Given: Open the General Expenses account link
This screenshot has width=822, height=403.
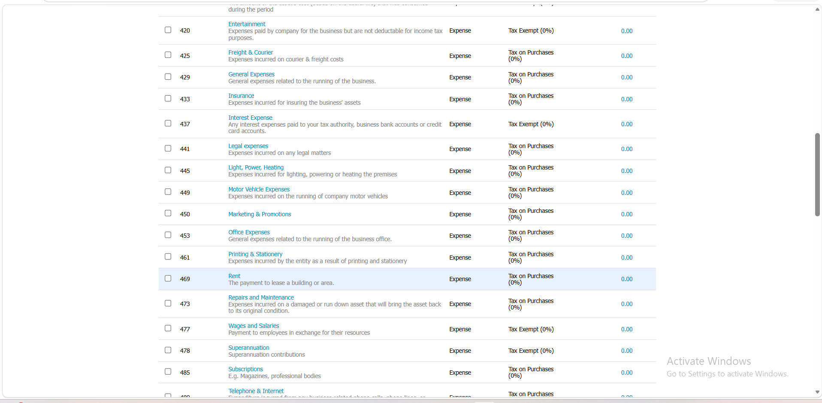Looking at the screenshot, I should point(251,74).
